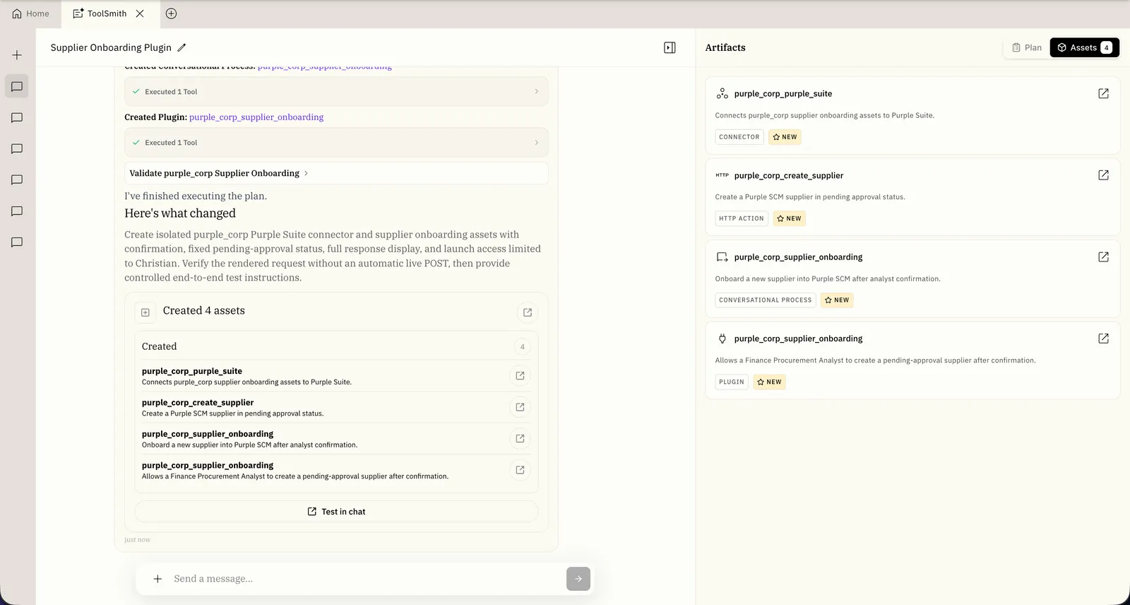Click the HTTP ACTION badge
The width and height of the screenshot is (1130, 605).
(x=742, y=218)
